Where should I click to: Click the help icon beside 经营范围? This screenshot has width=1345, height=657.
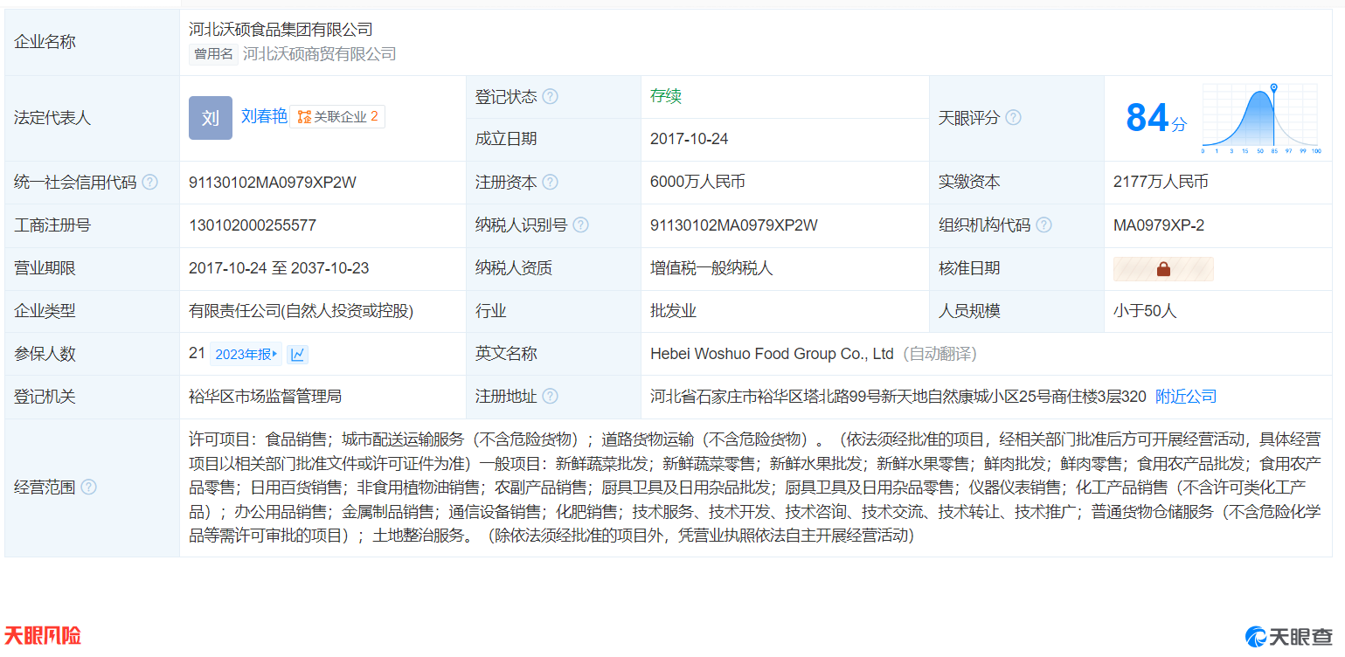(88, 488)
